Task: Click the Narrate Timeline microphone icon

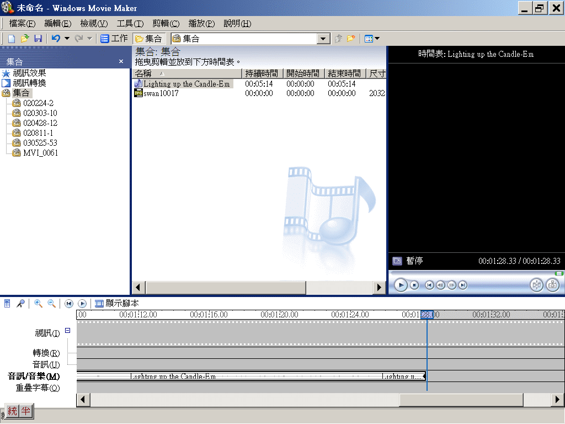Action: click(x=20, y=304)
